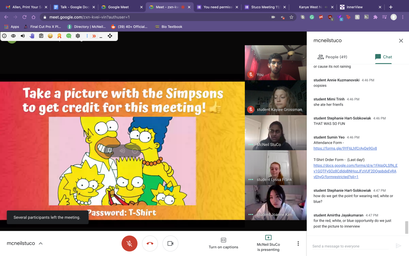
Task: Collapse toolbar with the orange double chevron
Action: [x=94, y=36]
